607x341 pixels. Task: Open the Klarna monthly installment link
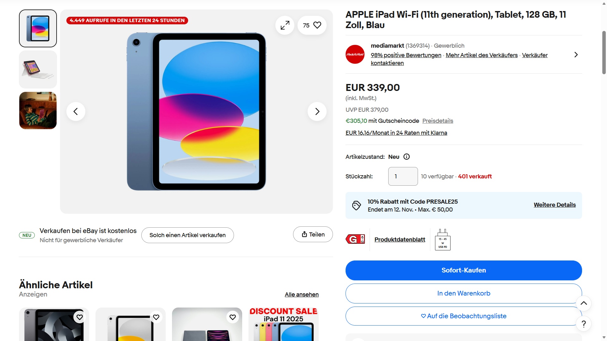(x=396, y=133)
